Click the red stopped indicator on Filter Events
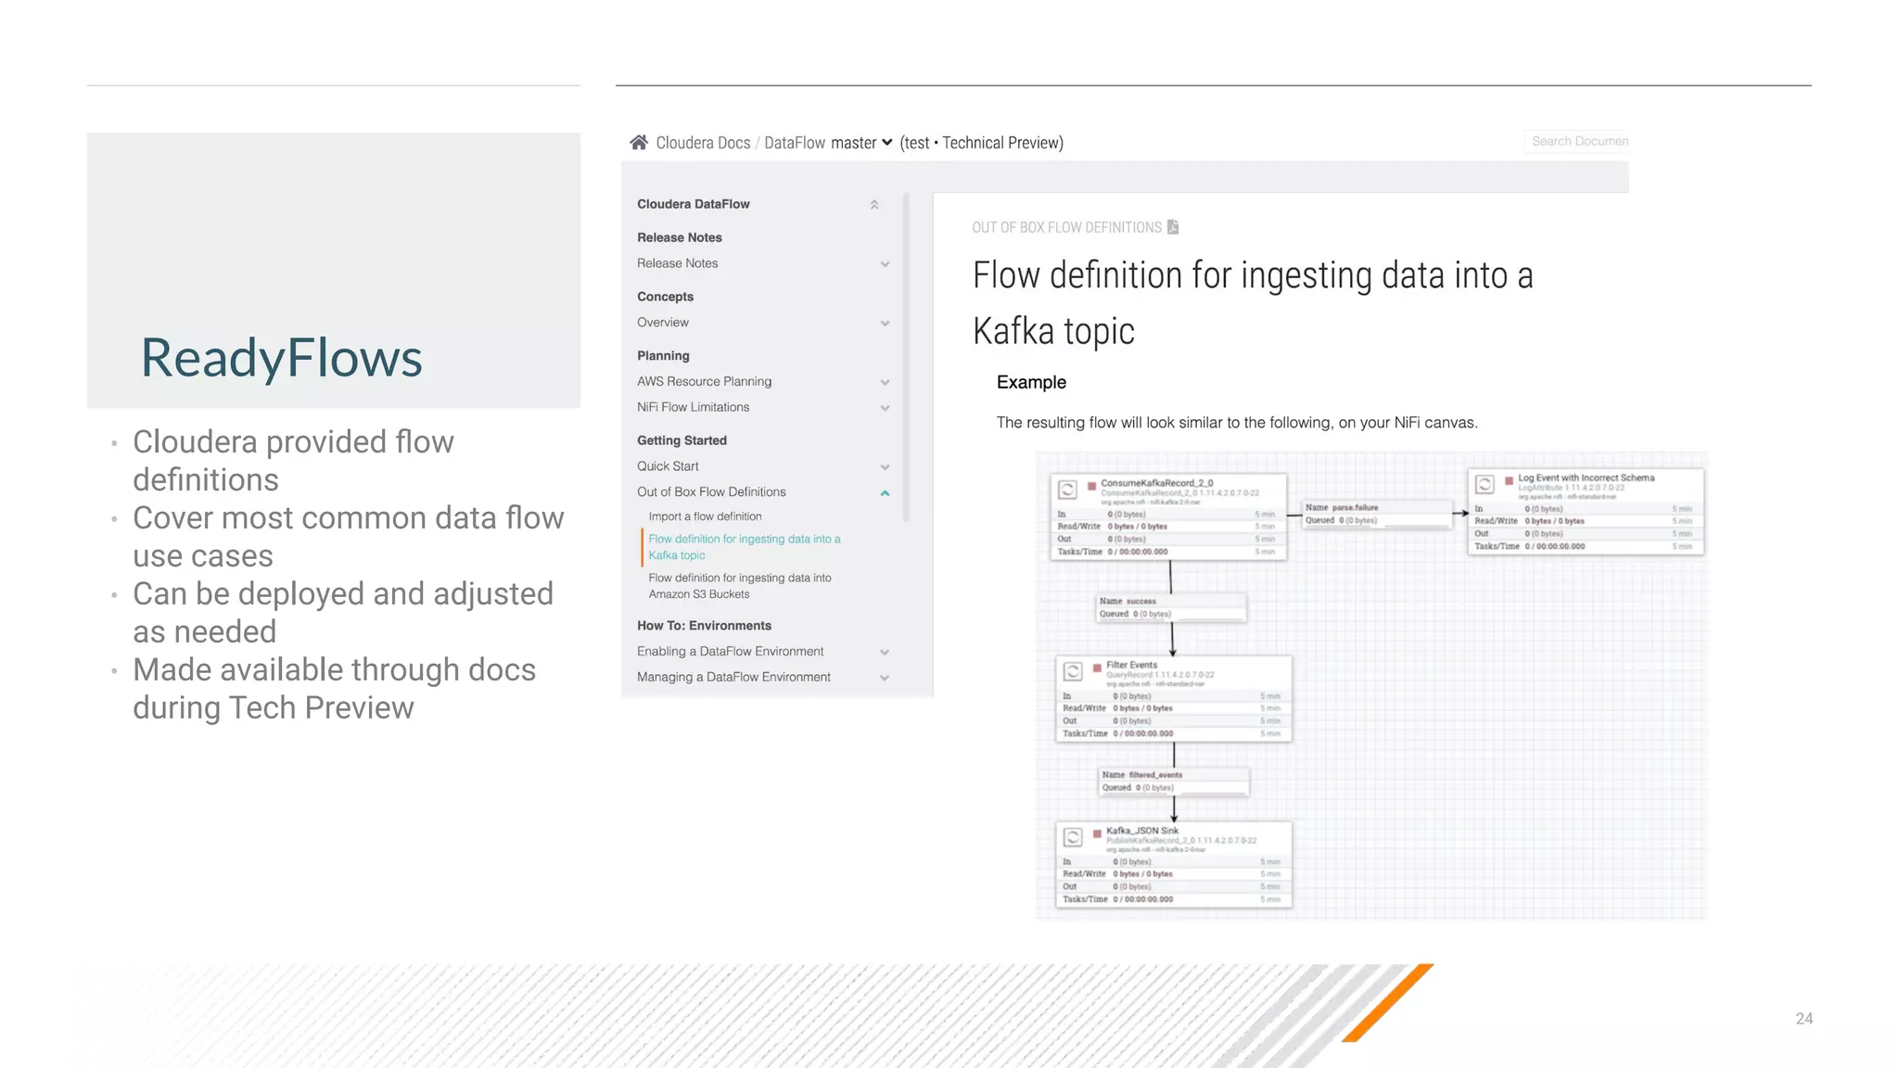Image resolution: width=1899 pixels, height=1068 pixels. point(1098,667)
